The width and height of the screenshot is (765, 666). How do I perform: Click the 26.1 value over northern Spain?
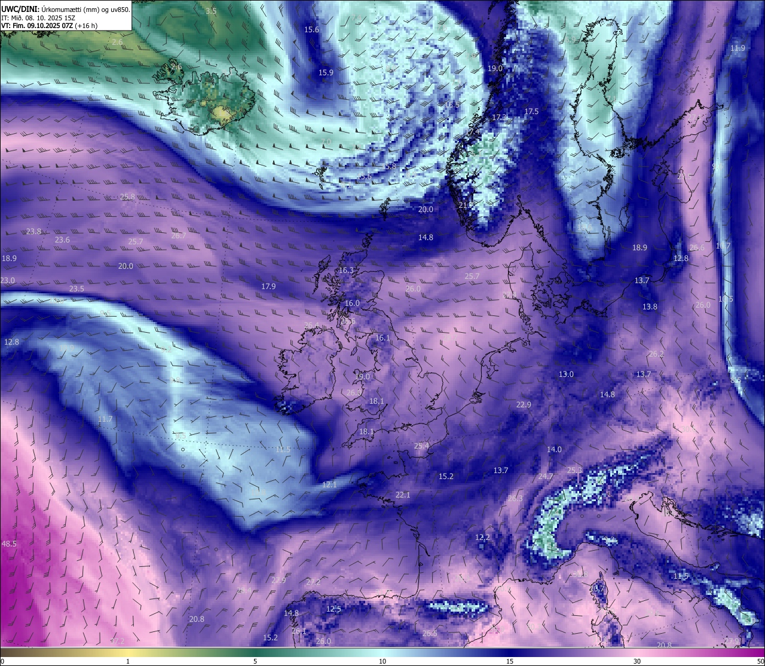(x=299, y=631)
